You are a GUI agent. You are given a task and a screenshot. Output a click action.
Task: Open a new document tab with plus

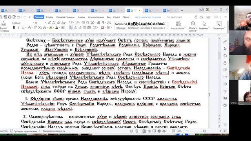[182, 11]
